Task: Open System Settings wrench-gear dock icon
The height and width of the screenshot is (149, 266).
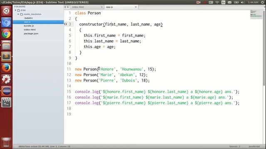Action: coord(6,79)
